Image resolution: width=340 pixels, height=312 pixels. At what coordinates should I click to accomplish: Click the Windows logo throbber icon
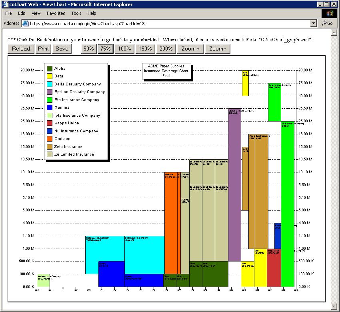point(330,13)
